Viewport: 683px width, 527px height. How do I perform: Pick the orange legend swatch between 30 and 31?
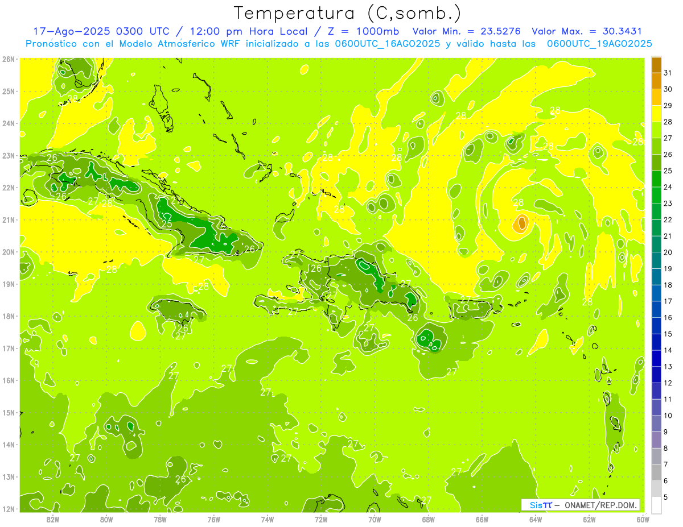point(656,82)
